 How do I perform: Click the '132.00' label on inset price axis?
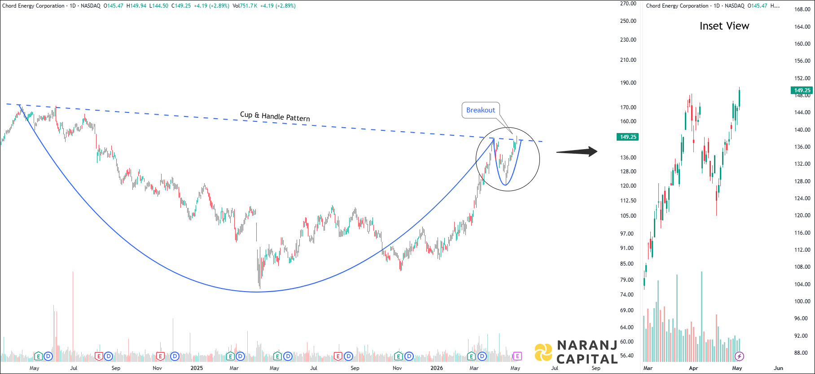[x=802, y=164]
